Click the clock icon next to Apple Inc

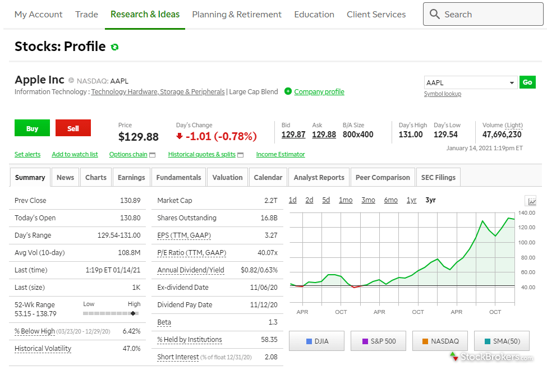click(x=71, y=80)
